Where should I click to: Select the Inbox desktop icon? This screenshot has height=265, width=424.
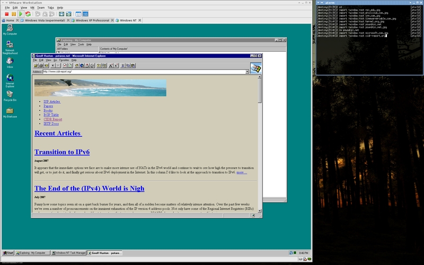(x=10, y=63)
